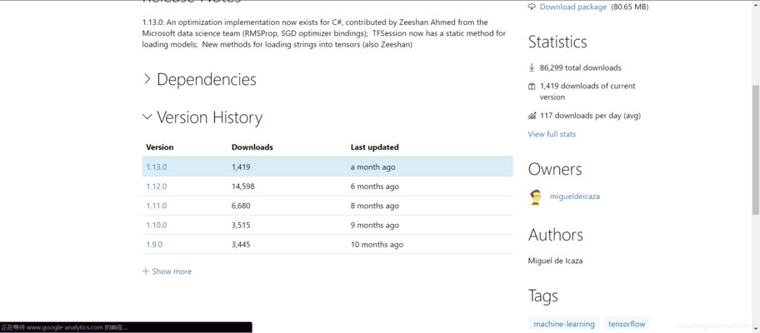Open migueldeicaza owner profile link
This screenshot has height=333, width=760.
tap(574, 196)
